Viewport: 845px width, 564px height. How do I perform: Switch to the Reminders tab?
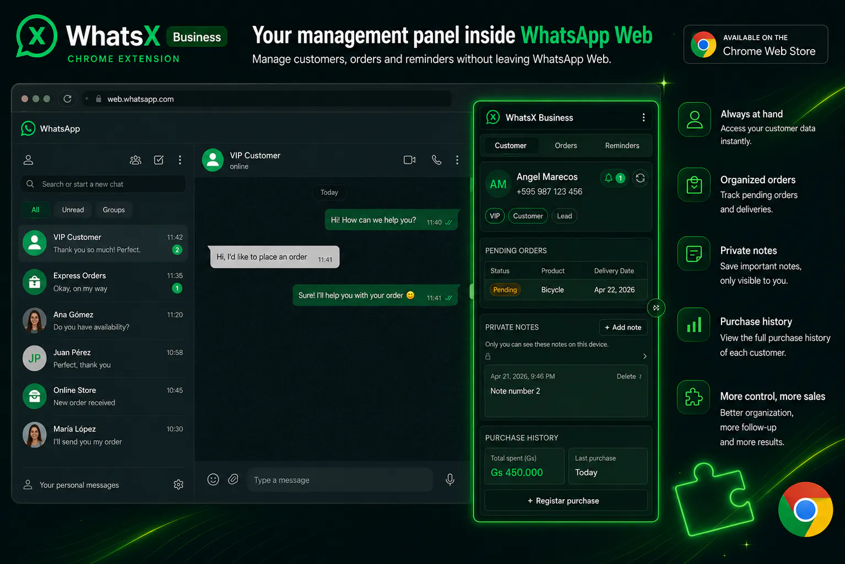pyautogui.click(x=622, y=146)
